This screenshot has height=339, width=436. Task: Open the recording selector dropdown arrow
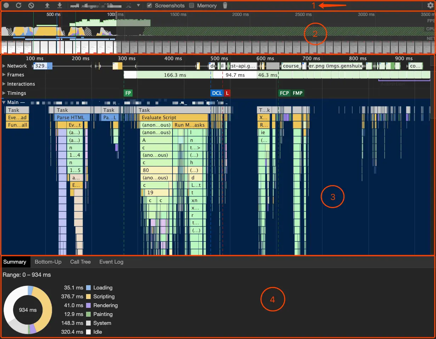(x=138, y=6)
